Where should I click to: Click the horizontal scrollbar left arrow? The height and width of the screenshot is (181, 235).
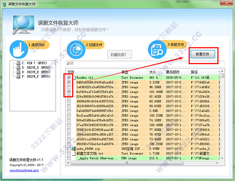click(68, 163)
